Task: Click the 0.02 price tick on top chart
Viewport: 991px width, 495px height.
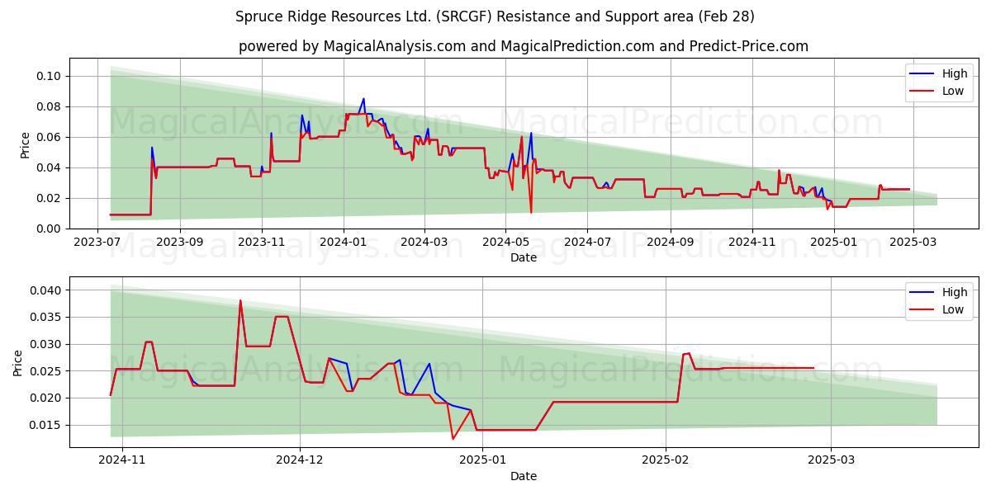Action: (x=50, y=198)
